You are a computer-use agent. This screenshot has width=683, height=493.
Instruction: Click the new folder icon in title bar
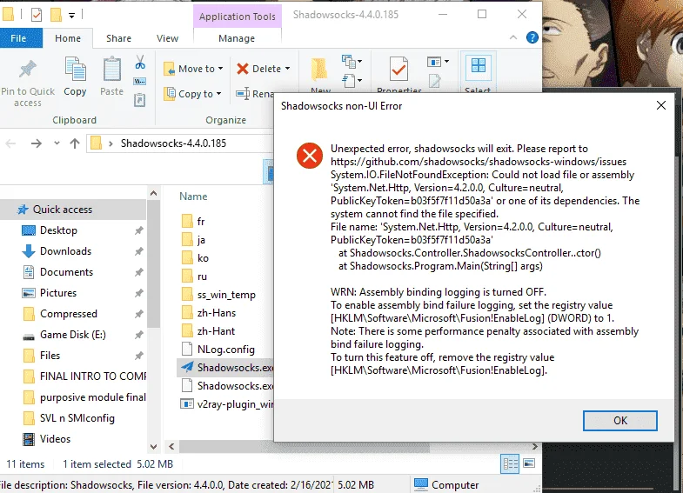[57, 16]
